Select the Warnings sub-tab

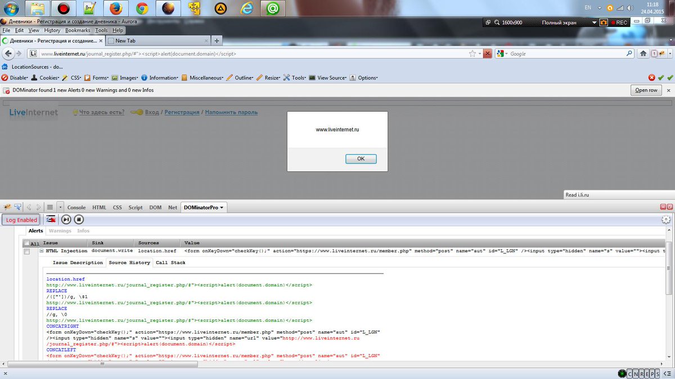pyautogui.click(x=60, y=231)
